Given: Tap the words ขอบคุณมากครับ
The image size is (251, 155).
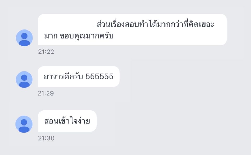Looking at the screenshot, I should coord(87,36).
